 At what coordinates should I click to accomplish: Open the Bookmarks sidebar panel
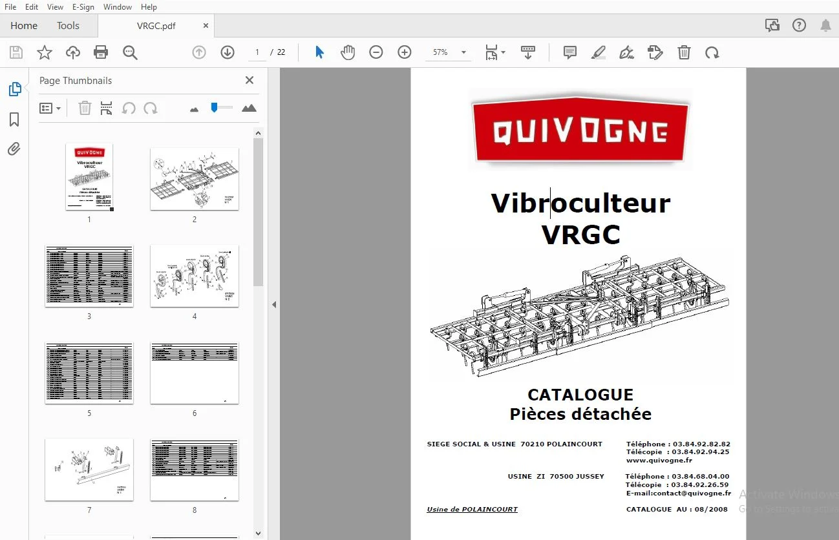pos(14,119)
